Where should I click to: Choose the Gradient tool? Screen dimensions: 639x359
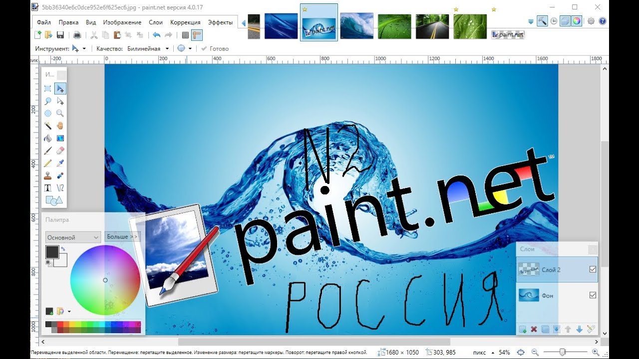[60, 138]
